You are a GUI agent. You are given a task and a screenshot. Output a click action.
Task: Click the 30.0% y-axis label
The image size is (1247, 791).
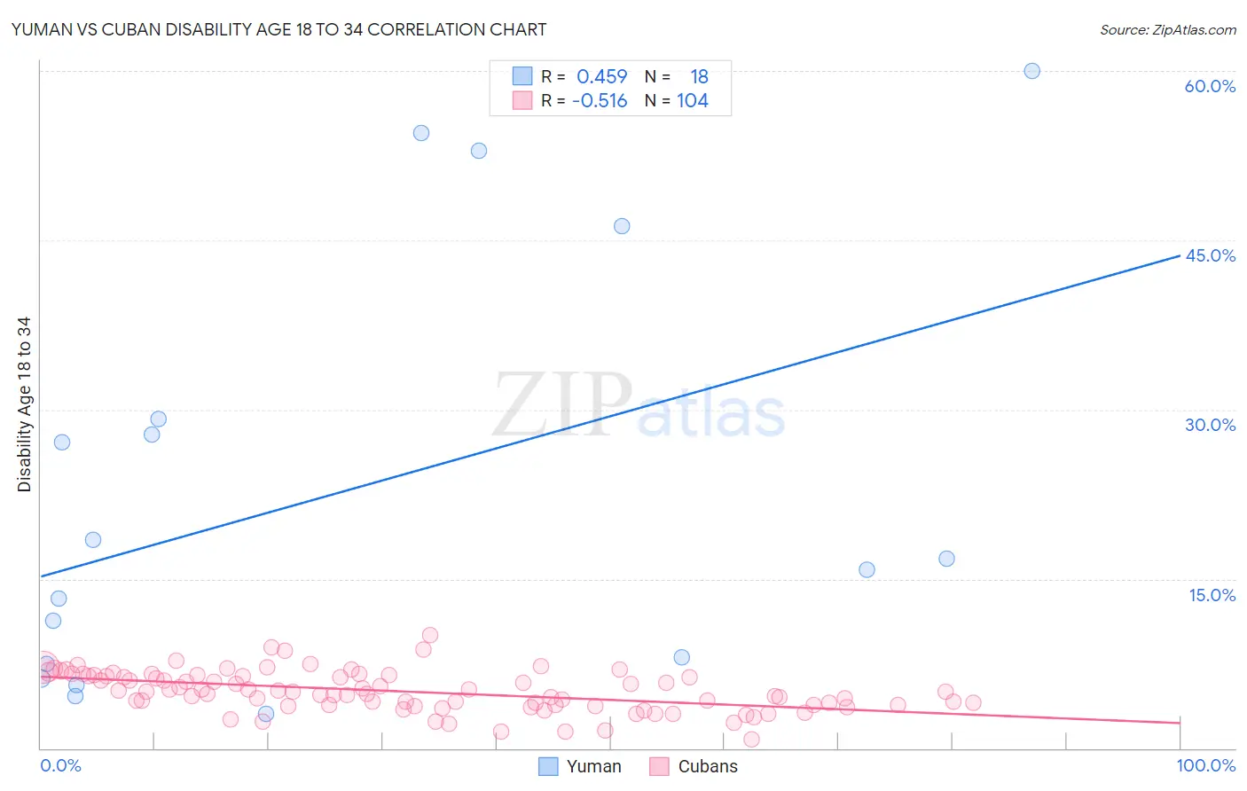coord(1210,425)
